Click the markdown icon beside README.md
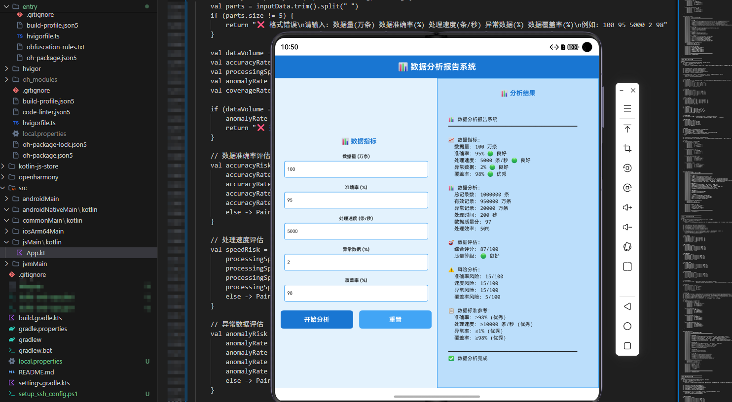732x402 pixels. (x=12, y=372)
